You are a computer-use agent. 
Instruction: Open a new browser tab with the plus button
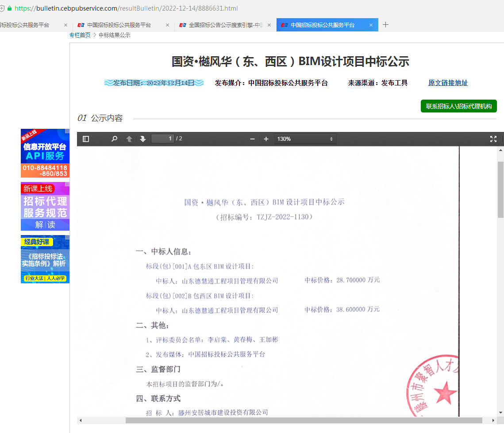385,25
